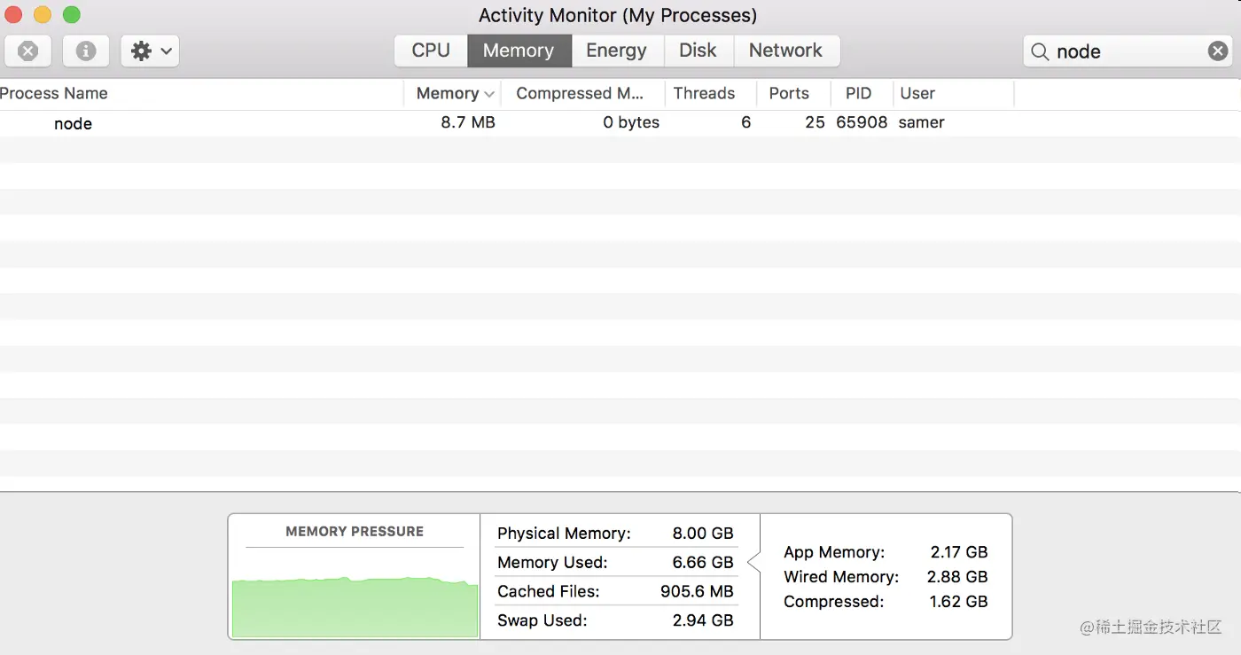This screenshot has height=655, width=1241.
Task: Sort by Ports column header
Action: [789, 94]
